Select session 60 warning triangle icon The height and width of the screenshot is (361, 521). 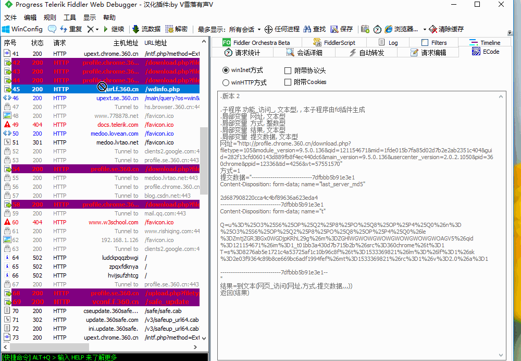pos(7,222)
